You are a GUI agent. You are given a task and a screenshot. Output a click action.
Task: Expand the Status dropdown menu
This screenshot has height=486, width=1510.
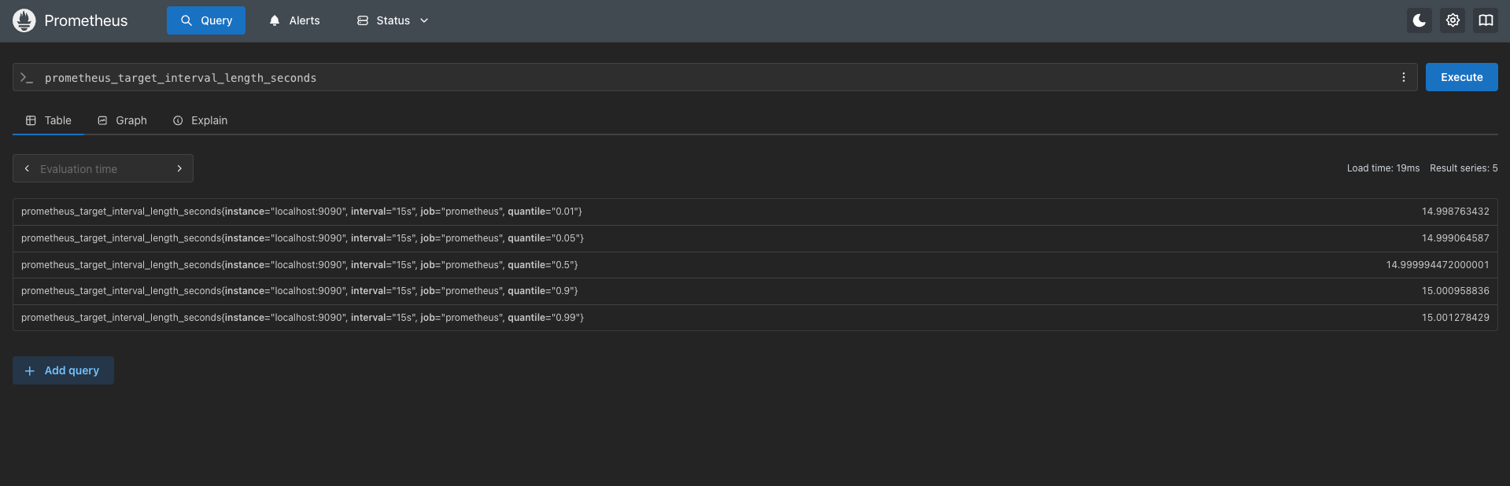point(393,20)
